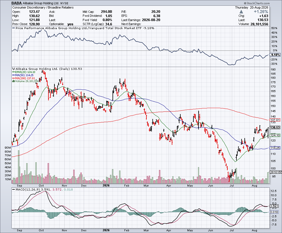Click the 3.591 tag on the MACD axis
This screenshot has width=282, height=233.
[x=274, y=206]
